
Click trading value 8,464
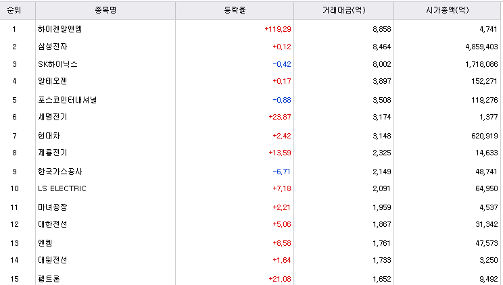tap(382, 47)
